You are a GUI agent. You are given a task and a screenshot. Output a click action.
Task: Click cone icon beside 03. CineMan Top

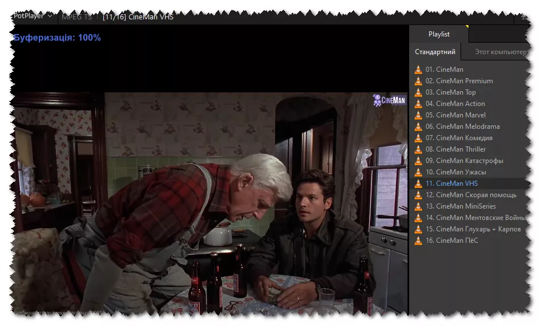tap(418, 92)
